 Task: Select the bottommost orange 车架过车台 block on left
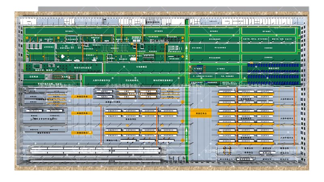pos(82,133)
